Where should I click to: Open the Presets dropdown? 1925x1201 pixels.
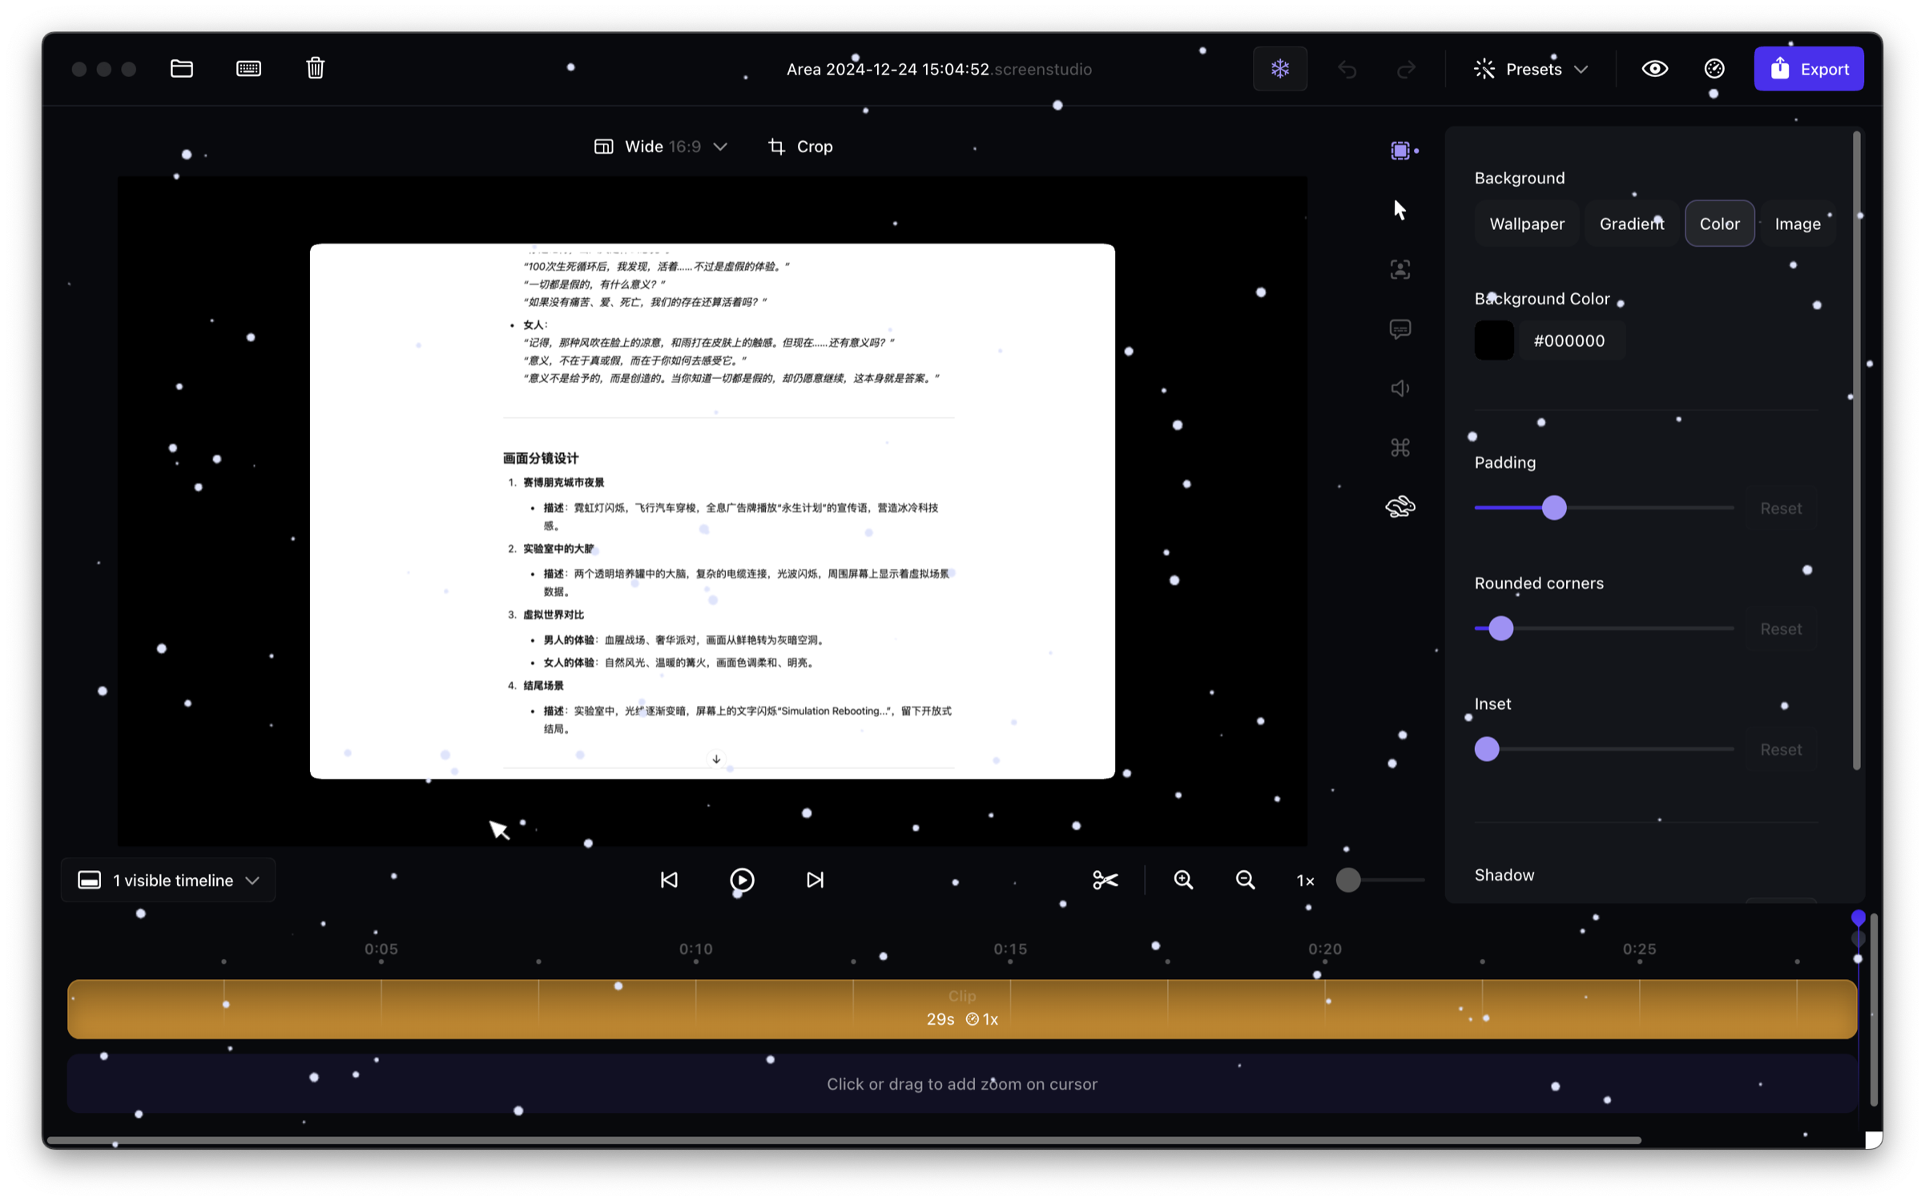1531,70
